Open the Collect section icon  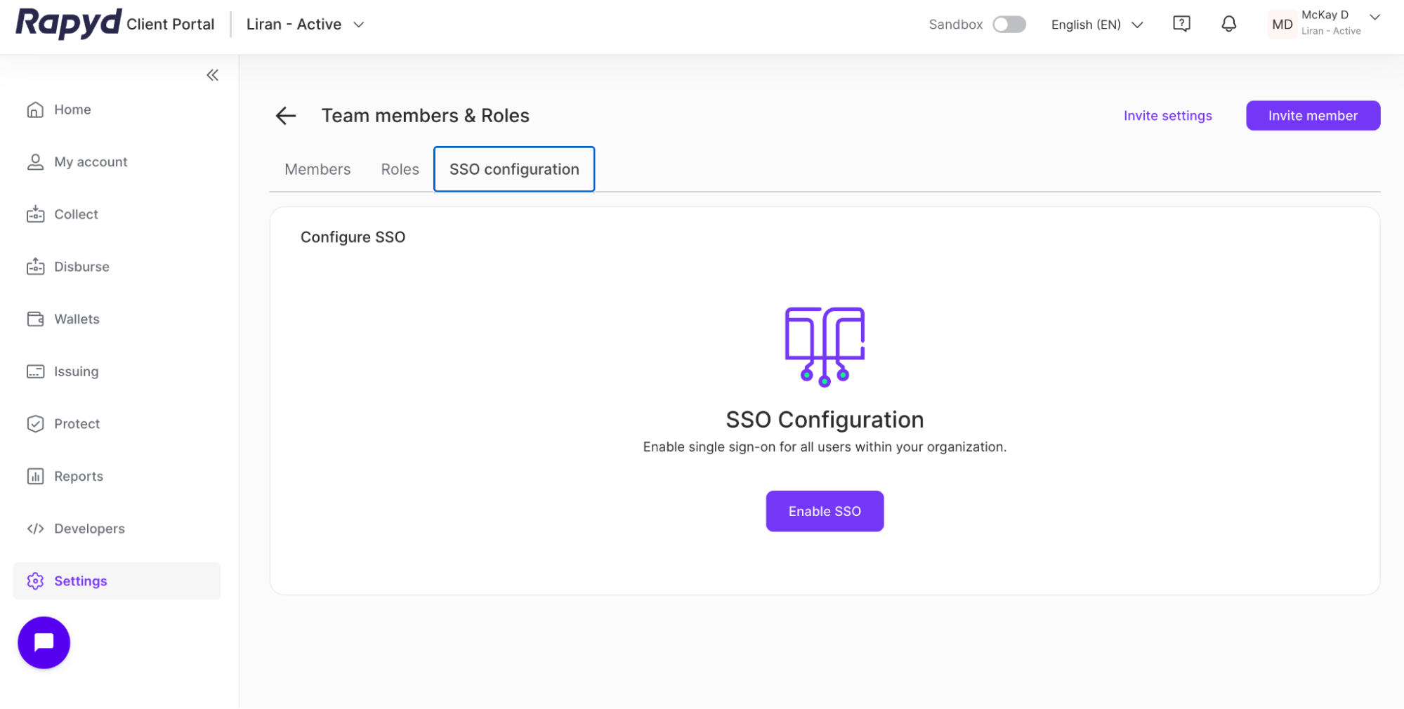pos(35,214)
